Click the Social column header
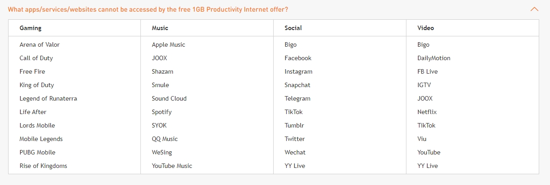550x185 pixels. (293, 28)
